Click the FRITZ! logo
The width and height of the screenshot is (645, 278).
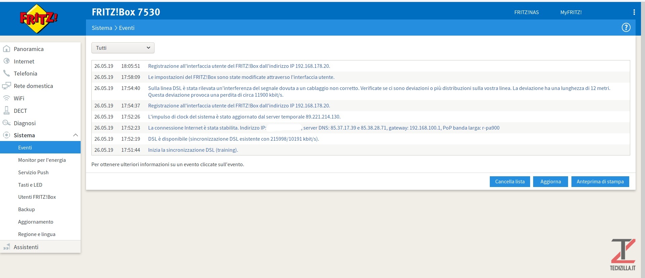point(39,19)
